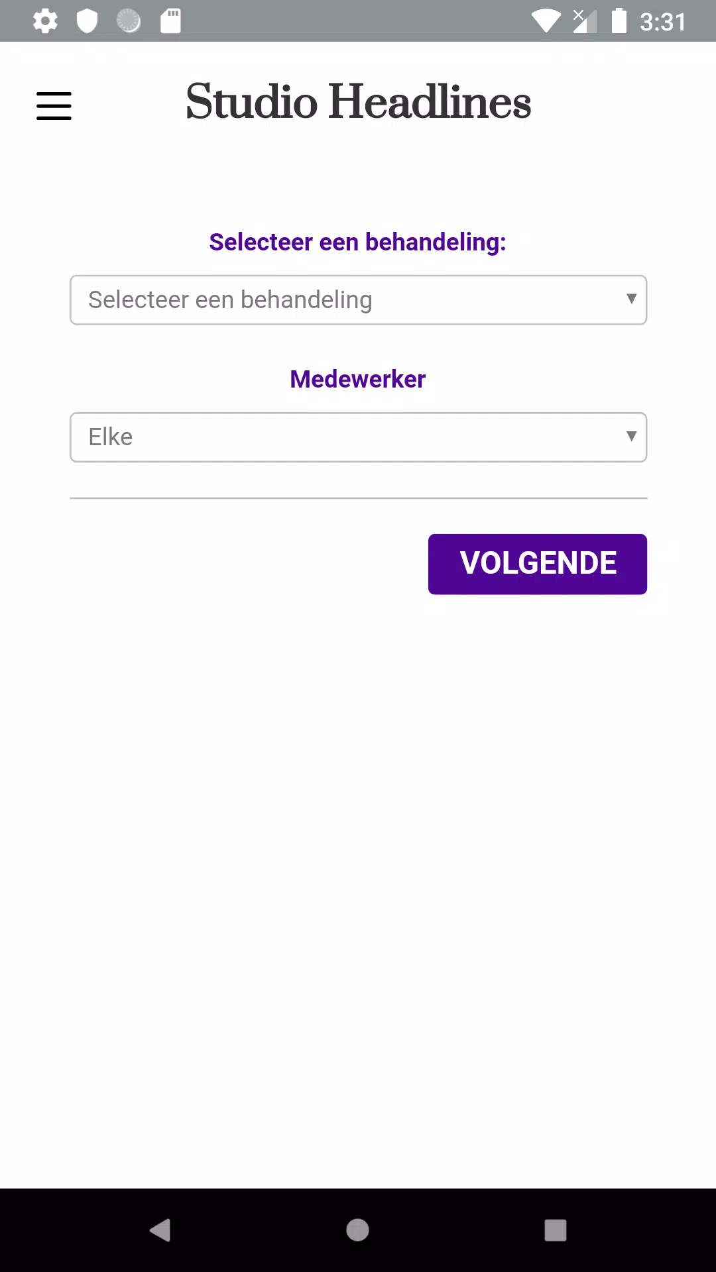Expand the Medewerker 'Elke' dropdown
The height and width of the screenshot is (1272, 716).
(358, 437)
